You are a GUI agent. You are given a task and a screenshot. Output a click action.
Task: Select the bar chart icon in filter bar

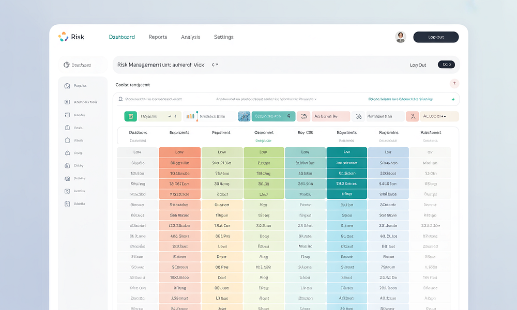pos(190,117)
